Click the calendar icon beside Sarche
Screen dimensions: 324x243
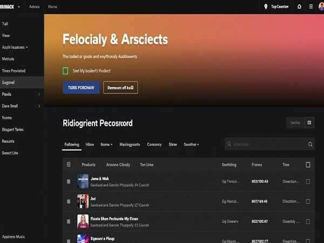pos(309,123)
